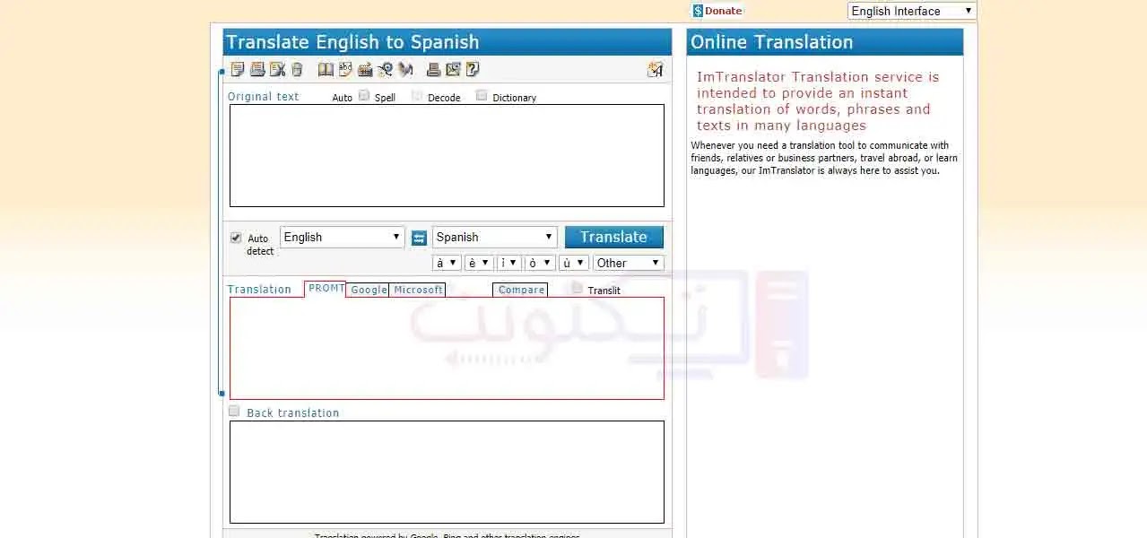The image size is (1147, 538).
Task: Click the paste text icon in the toolbar
Action: pyautogui.click(x=257, y=69)
